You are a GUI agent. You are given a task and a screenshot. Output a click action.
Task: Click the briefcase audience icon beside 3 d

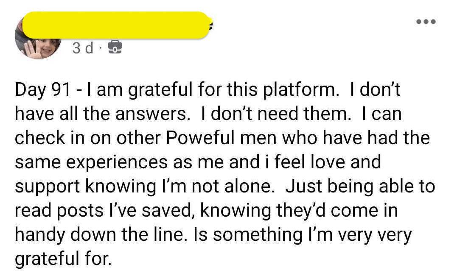click(115, 48)
